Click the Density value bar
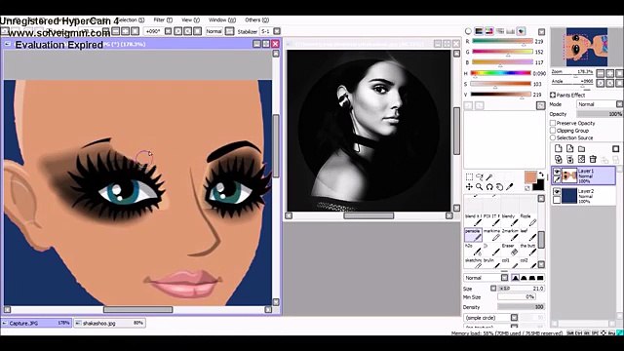This screenshot has width=624, height=351. pos(521,307)
